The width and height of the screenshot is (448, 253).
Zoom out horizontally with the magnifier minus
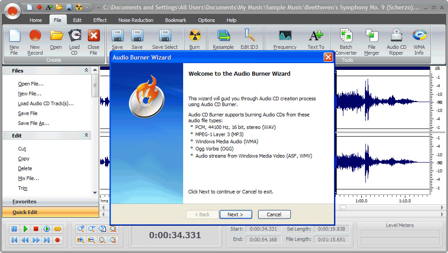pyautogui.click(x=92, y=229)
